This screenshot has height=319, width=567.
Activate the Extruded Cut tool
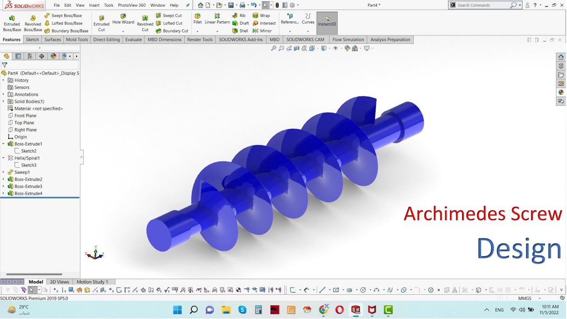(x=101, y=23)
